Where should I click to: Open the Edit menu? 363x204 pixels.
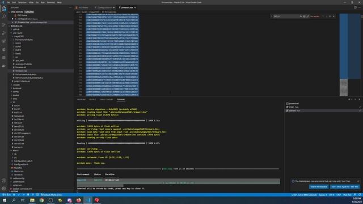(14, 2)
